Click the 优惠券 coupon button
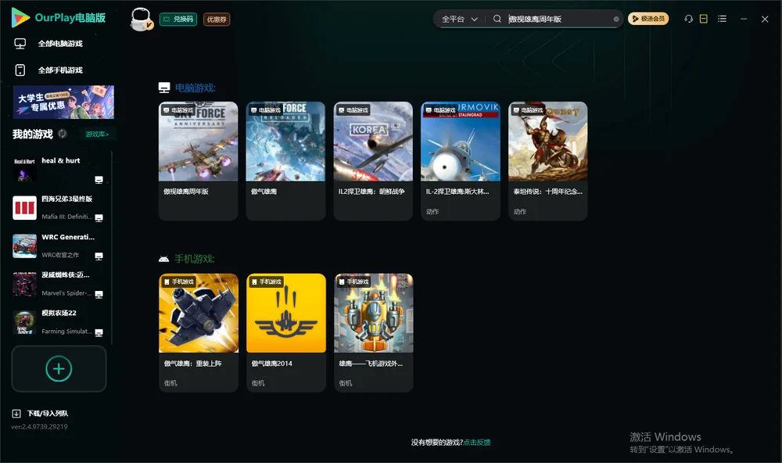782x463 pixels. [217, 19]
